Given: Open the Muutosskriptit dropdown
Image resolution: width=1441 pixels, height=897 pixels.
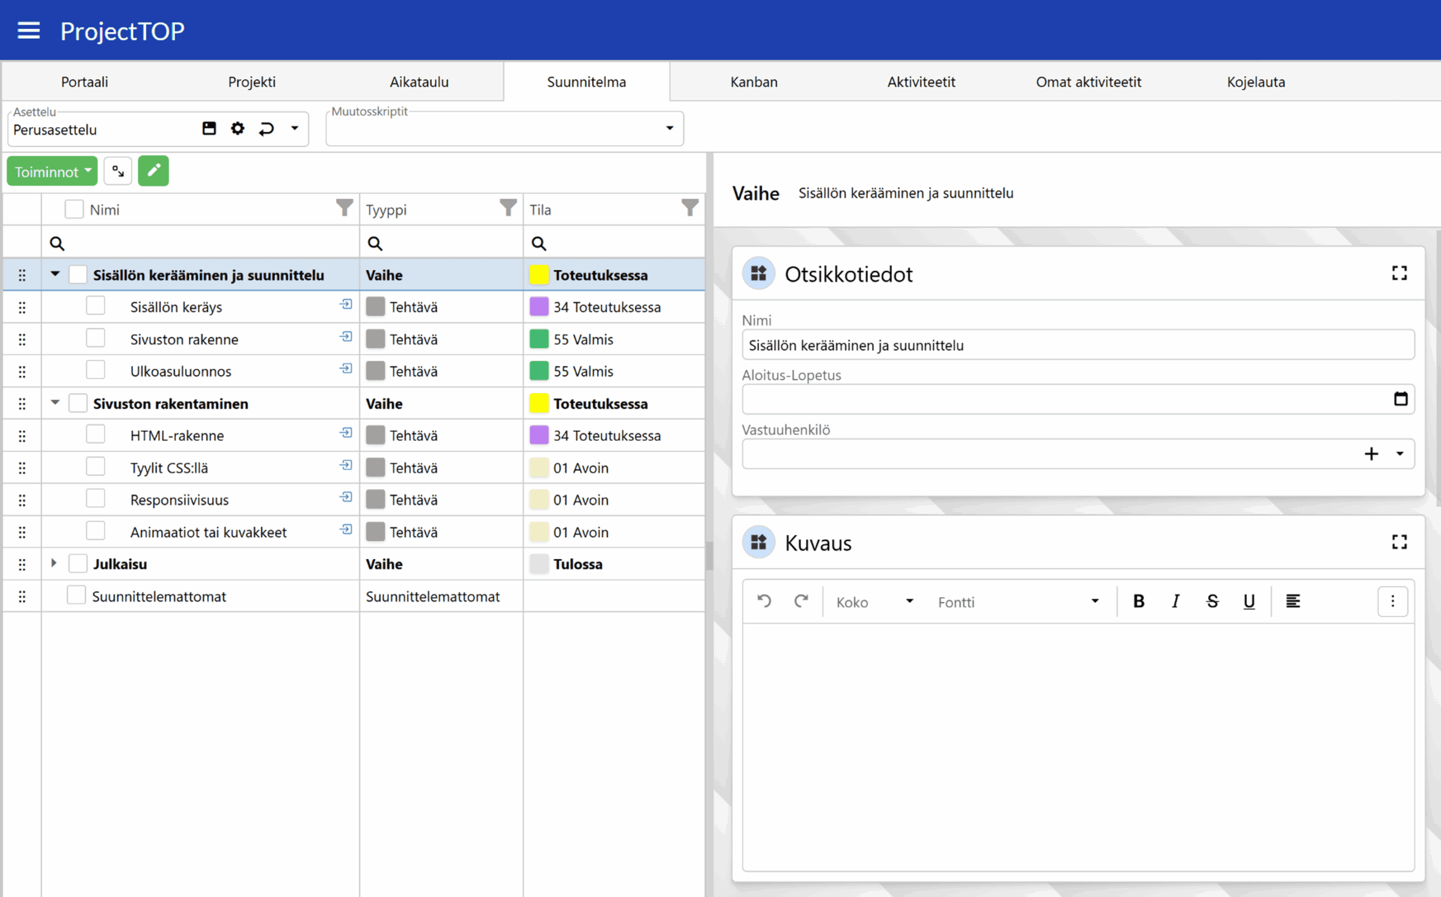Looking at the screenshot, I should pos(669,128).
